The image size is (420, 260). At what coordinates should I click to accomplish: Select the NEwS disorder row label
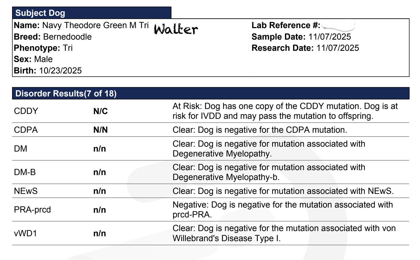click(x=26, y=191)
